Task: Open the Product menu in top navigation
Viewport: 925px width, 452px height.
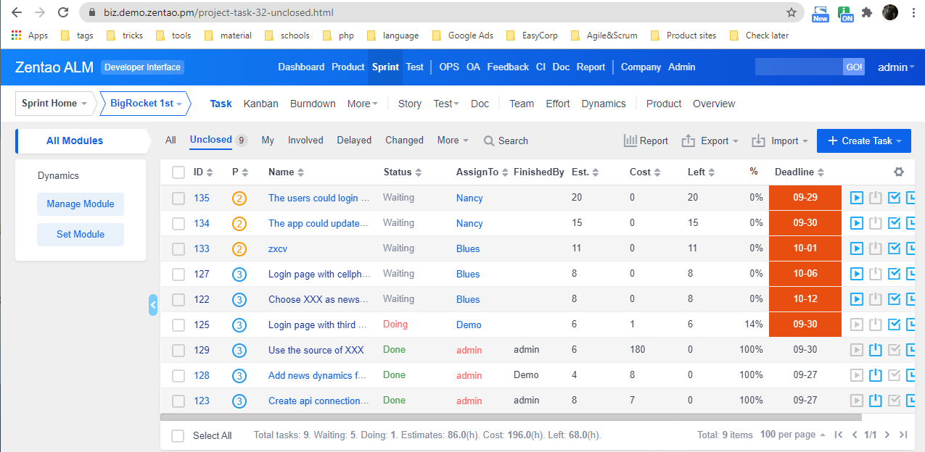Action: point(348,67)
